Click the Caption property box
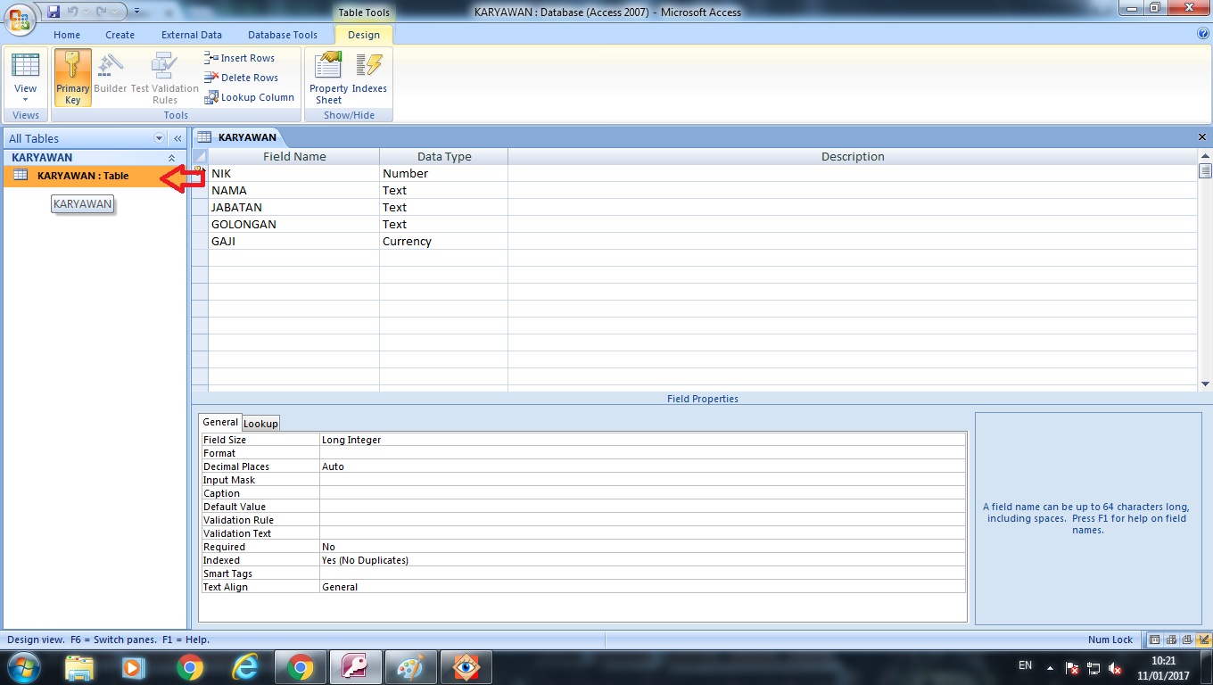The width and height of the screenshot is (1213, 685). [x=643, y=493]
